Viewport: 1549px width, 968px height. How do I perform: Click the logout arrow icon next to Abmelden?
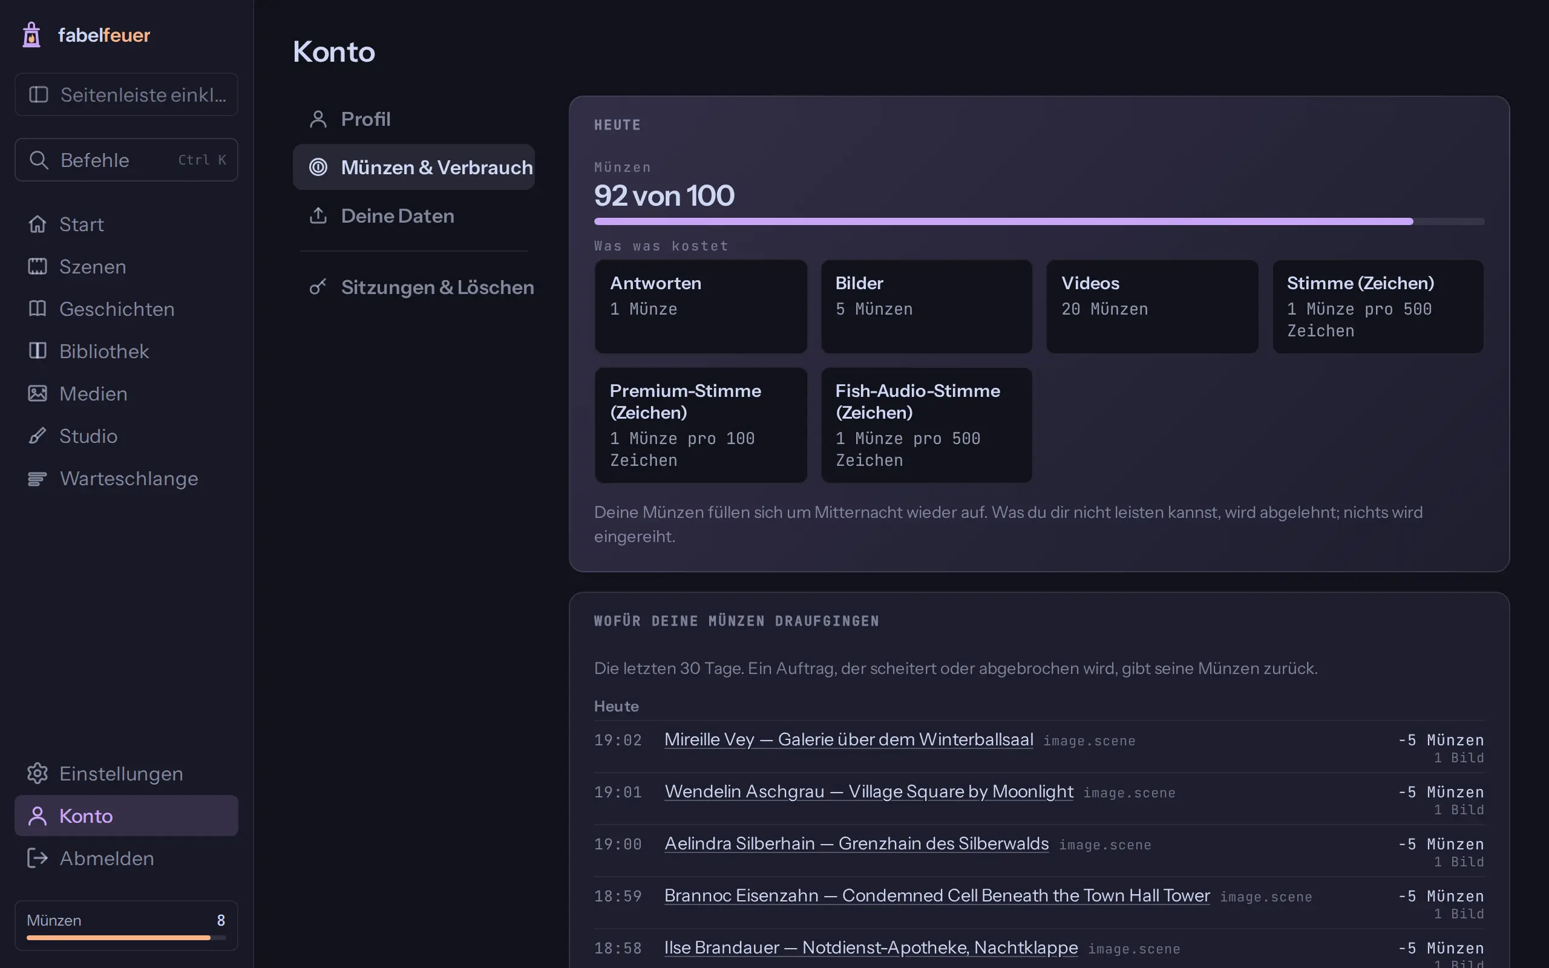pos(37,858)
